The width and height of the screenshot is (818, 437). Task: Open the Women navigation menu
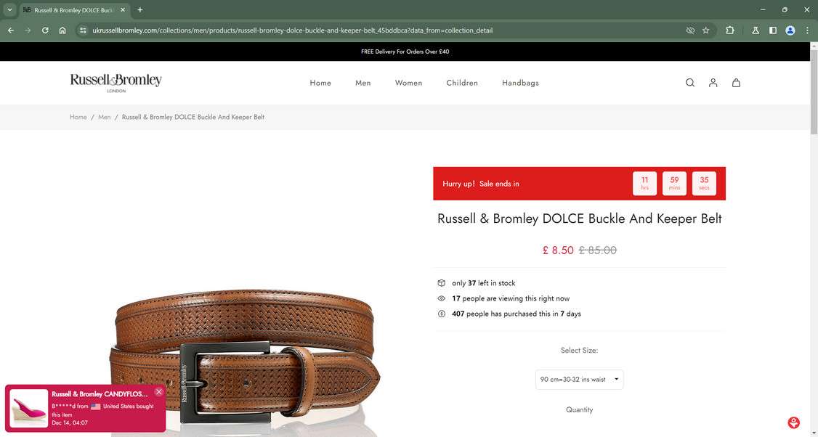click(408, 83)
